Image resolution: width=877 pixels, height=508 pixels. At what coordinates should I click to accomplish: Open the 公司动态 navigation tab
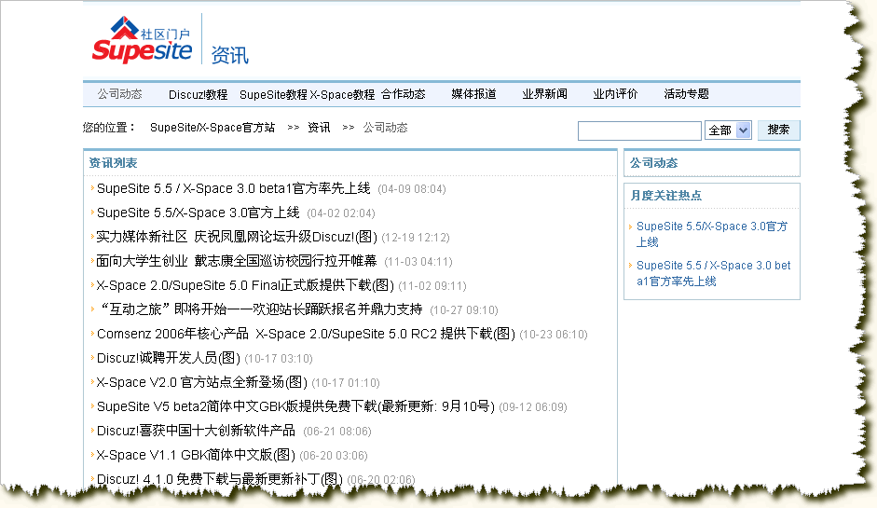click(x=119, y=94)
